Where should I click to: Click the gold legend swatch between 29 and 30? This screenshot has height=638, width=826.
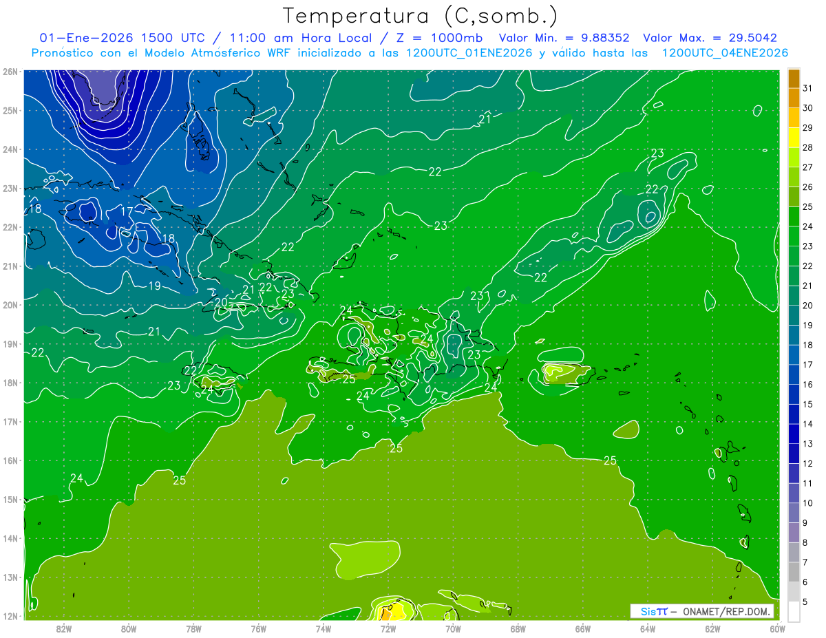pyautogui.click(x=793, y=118)
